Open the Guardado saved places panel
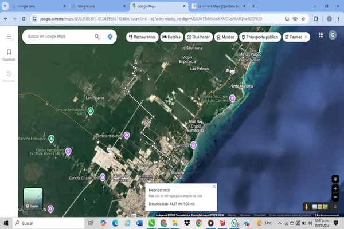This screenshot has width=344, height=229. pyautogui.click(x=9, y=54)
